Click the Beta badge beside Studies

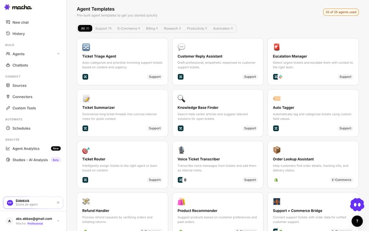[x=56, y=160]
